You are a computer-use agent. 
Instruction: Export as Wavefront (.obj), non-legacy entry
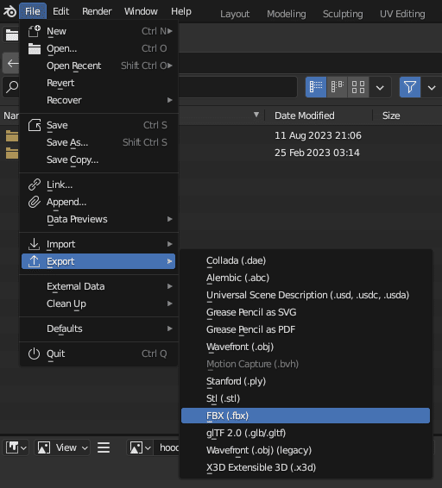tap(306, 347)
